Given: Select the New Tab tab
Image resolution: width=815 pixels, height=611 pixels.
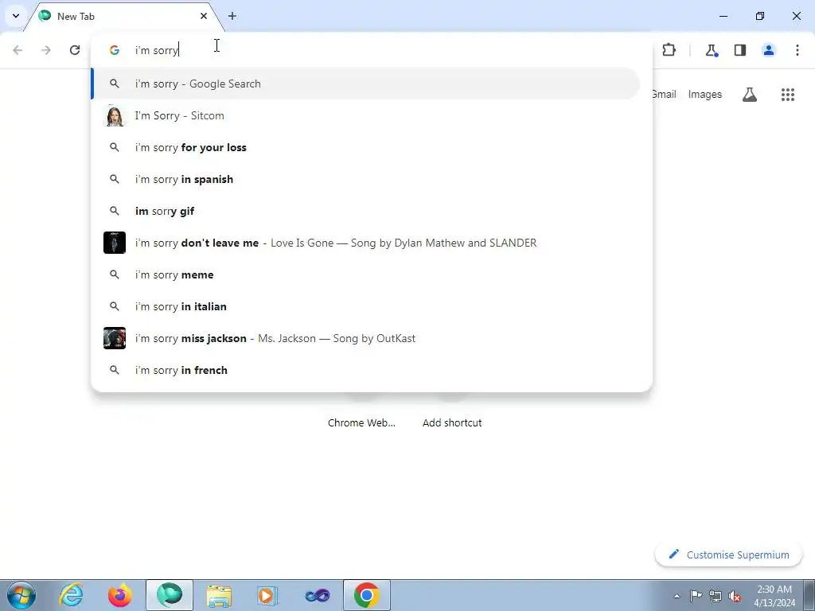Looking at the screenshot, I should coord(123,16).
